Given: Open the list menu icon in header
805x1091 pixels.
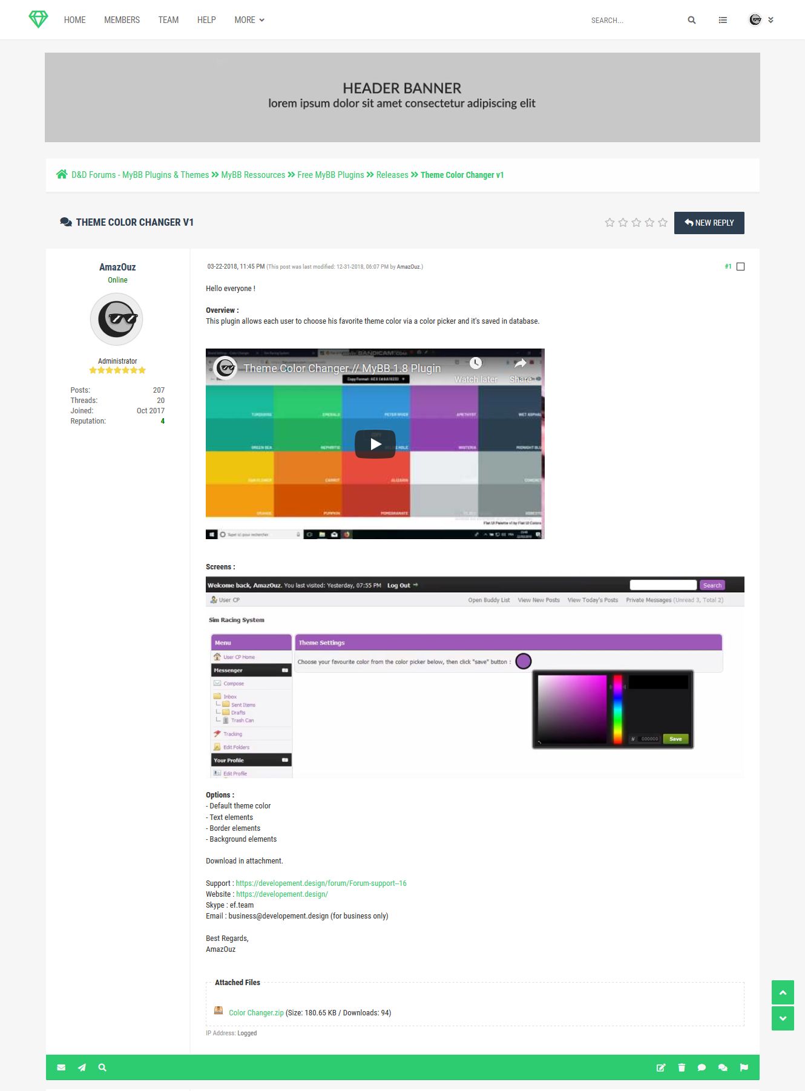Looking at the screenshot, I should (x=723, y=20).
